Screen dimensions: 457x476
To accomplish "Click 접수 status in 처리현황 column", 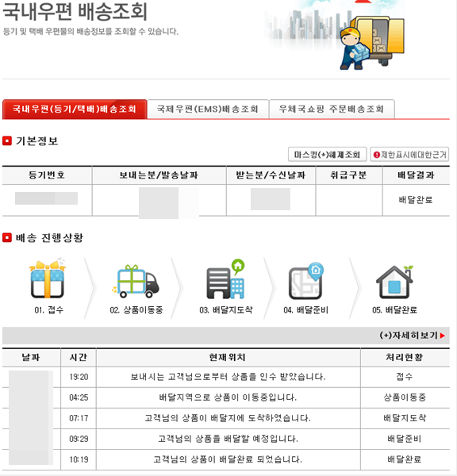I will 405,377.
